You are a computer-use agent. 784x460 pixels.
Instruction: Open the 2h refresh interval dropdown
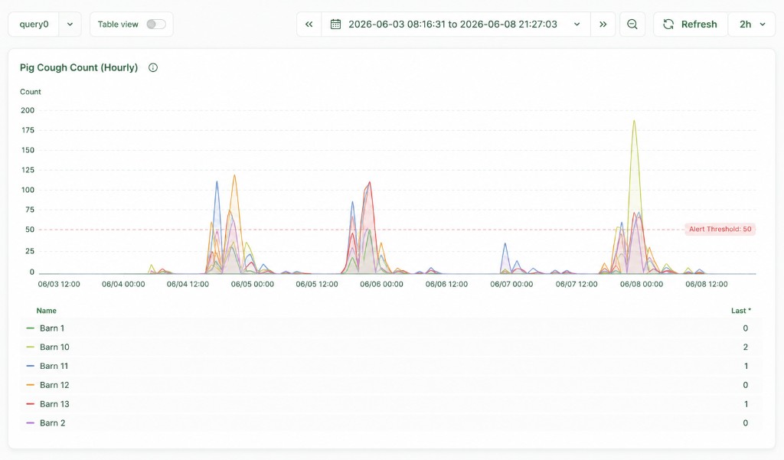pos(752,24)
